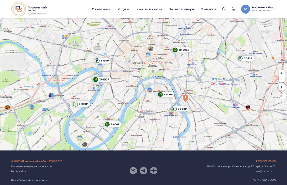Select the 3 350₽ map marker

click(x=246, y=58)
